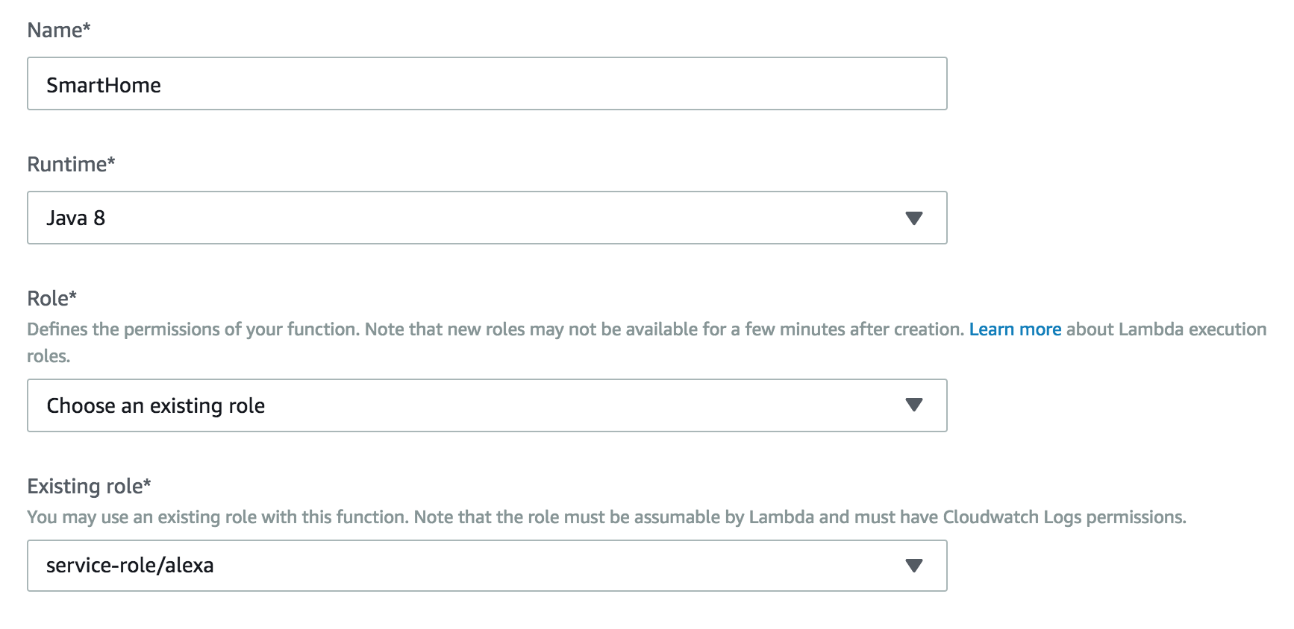Expand the 'Choose an existing role' dropdown
Image resolution: width=1294 pixels, height=629 pixels.
[487, 405]
